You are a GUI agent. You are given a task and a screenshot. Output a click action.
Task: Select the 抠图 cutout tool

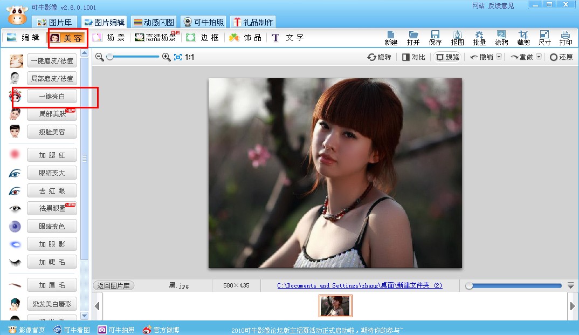click(x=457, y=38)
